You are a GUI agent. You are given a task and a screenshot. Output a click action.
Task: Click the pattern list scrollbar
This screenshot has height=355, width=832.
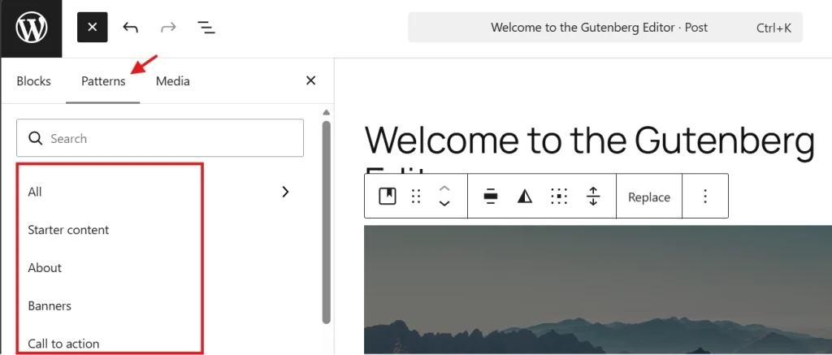point(327,223)
